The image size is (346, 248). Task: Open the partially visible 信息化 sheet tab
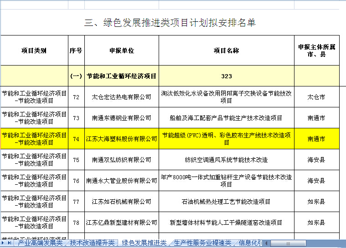[x=250, y=243]
